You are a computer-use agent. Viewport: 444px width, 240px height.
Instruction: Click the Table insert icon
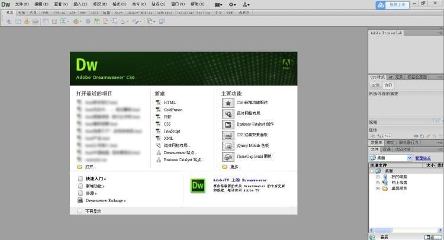pos(46,21)
